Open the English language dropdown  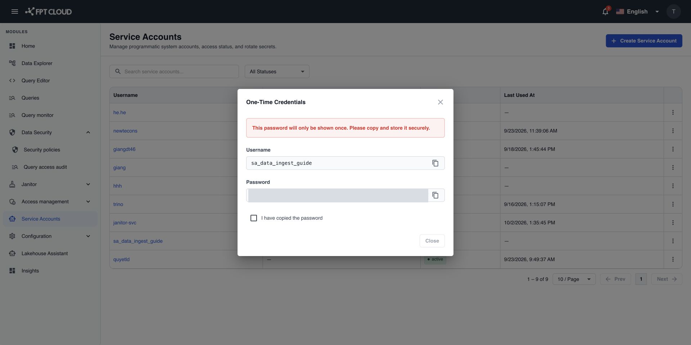point(637,12)
